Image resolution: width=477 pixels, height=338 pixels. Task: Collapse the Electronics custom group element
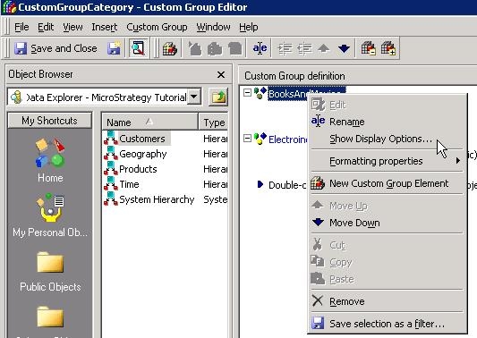247,139
